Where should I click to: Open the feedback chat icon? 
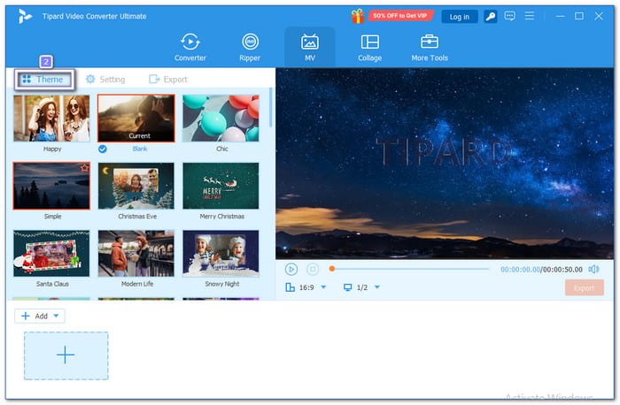509,16
